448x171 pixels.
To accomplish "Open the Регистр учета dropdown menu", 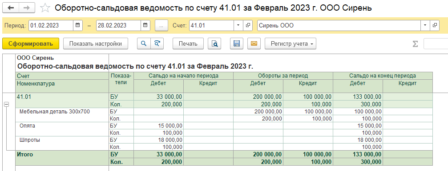I will click(x=291, y=43).
